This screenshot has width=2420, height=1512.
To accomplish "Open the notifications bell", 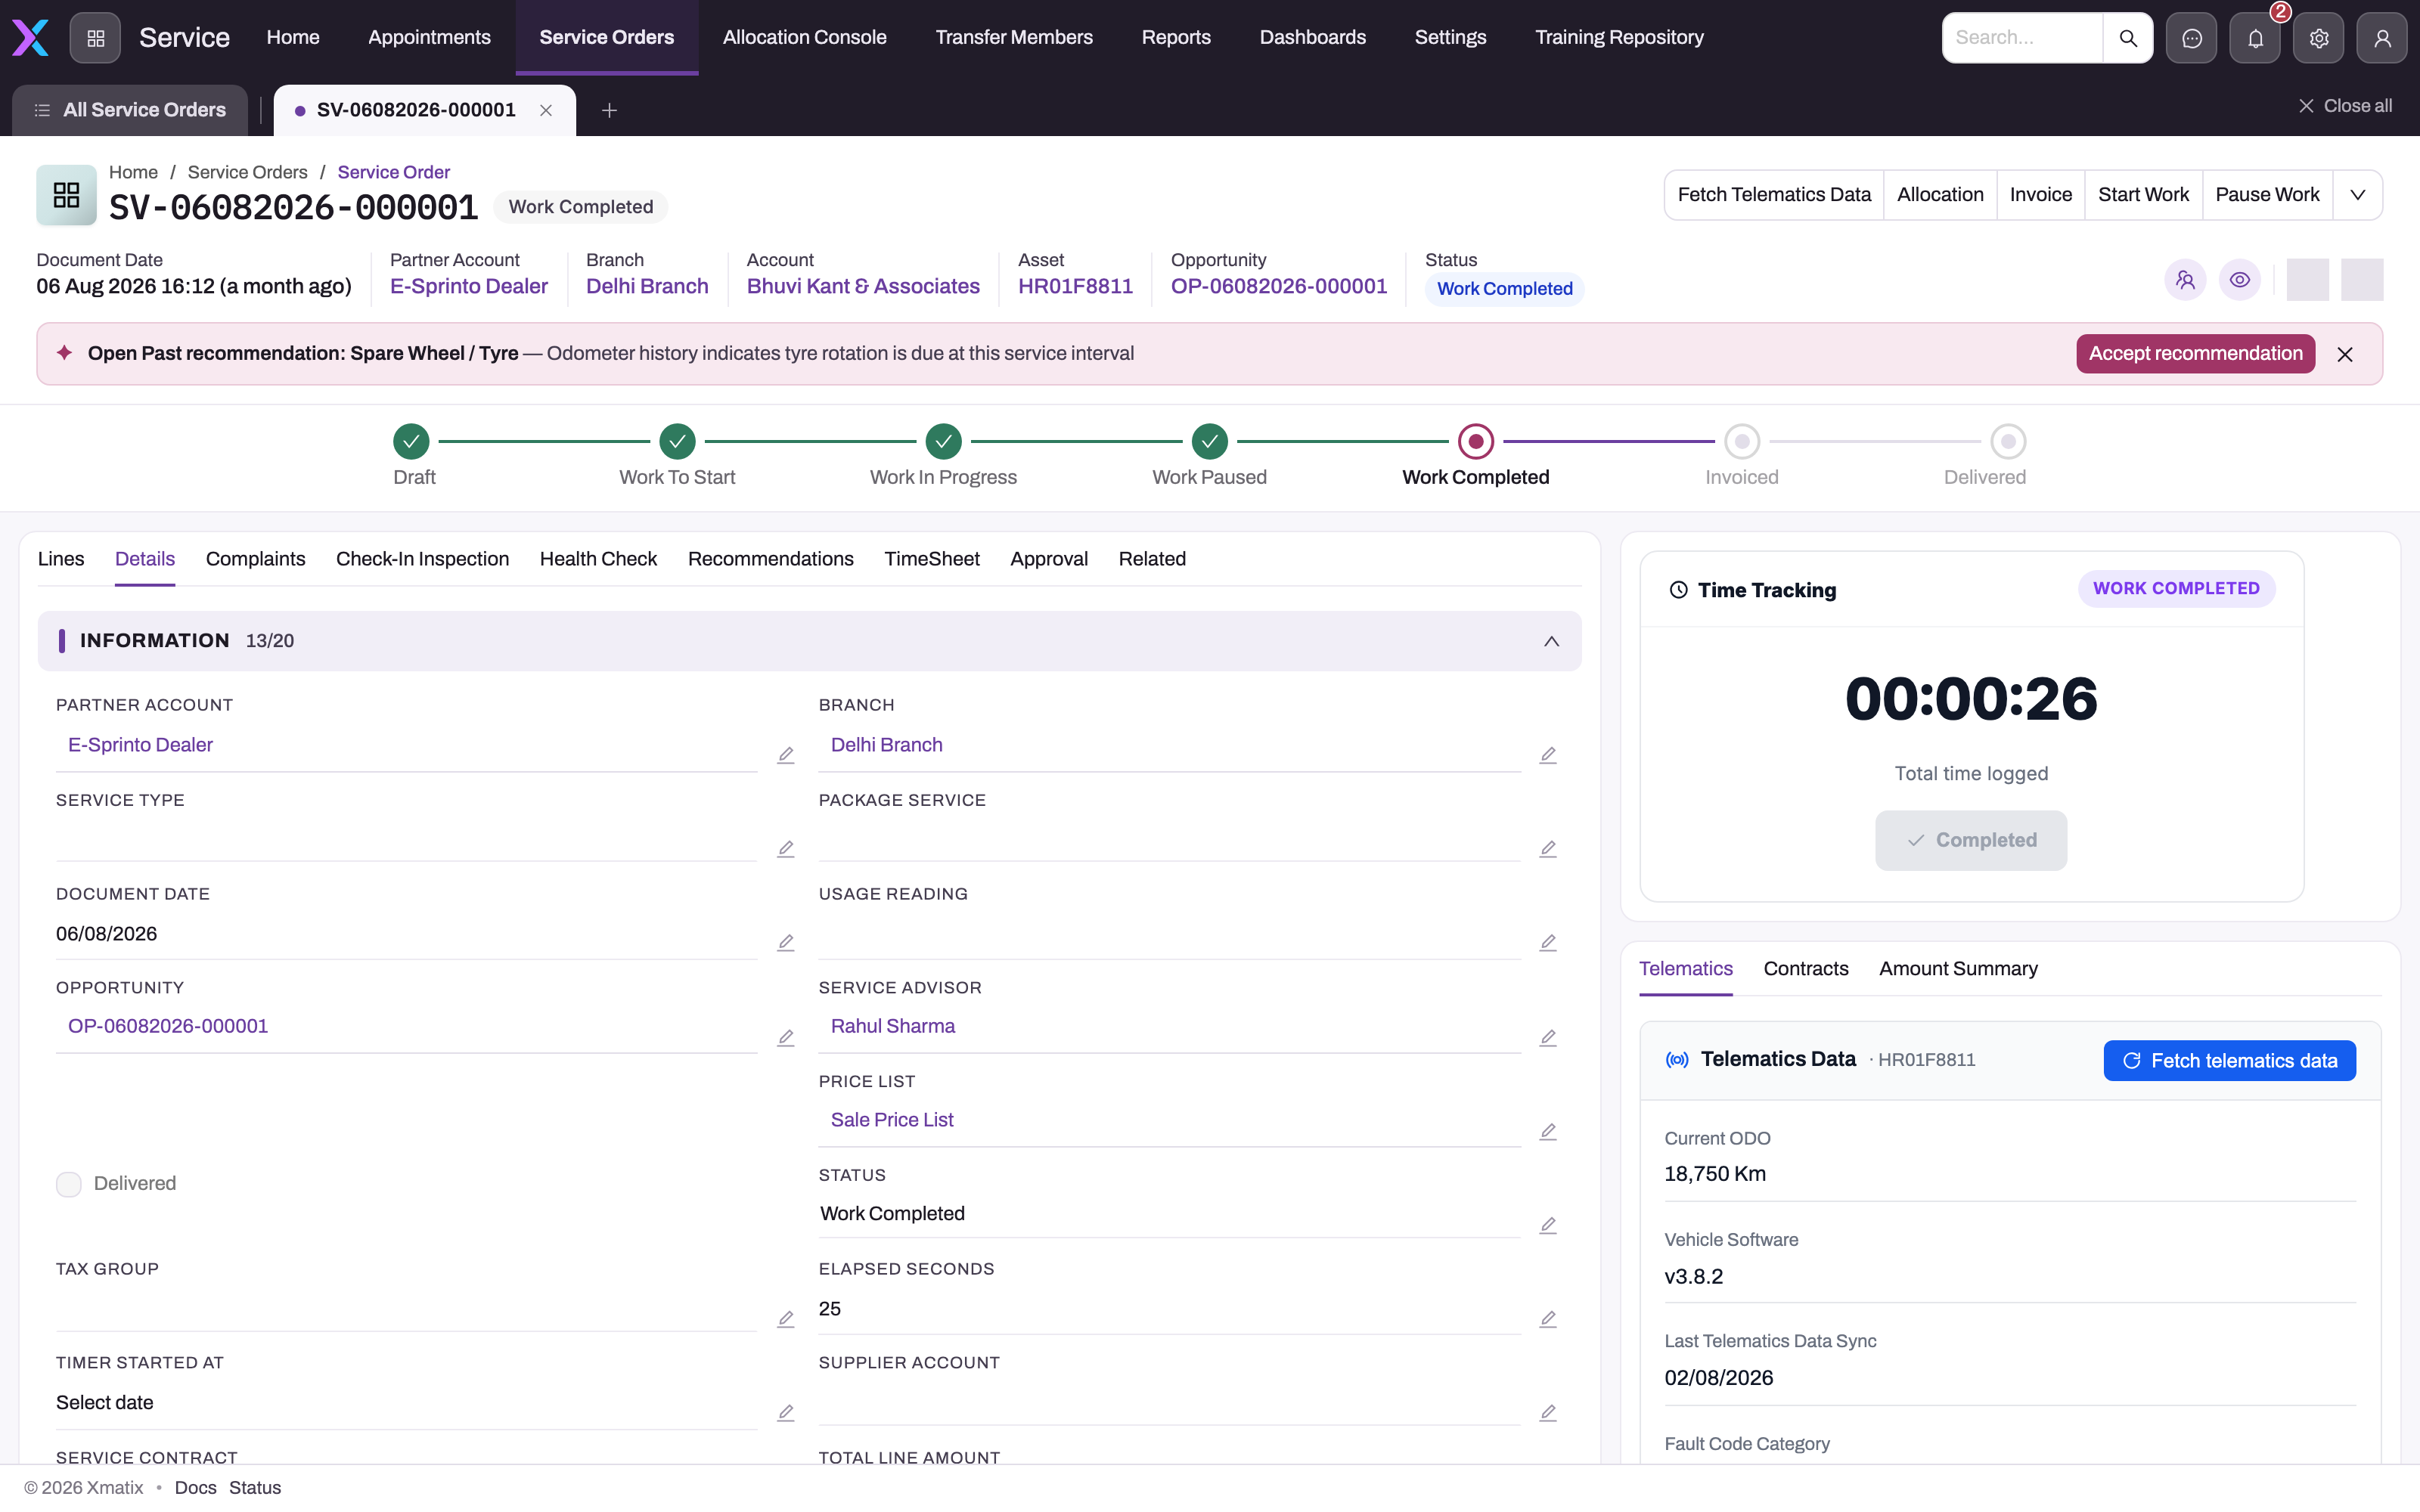I will point(2255,38).
